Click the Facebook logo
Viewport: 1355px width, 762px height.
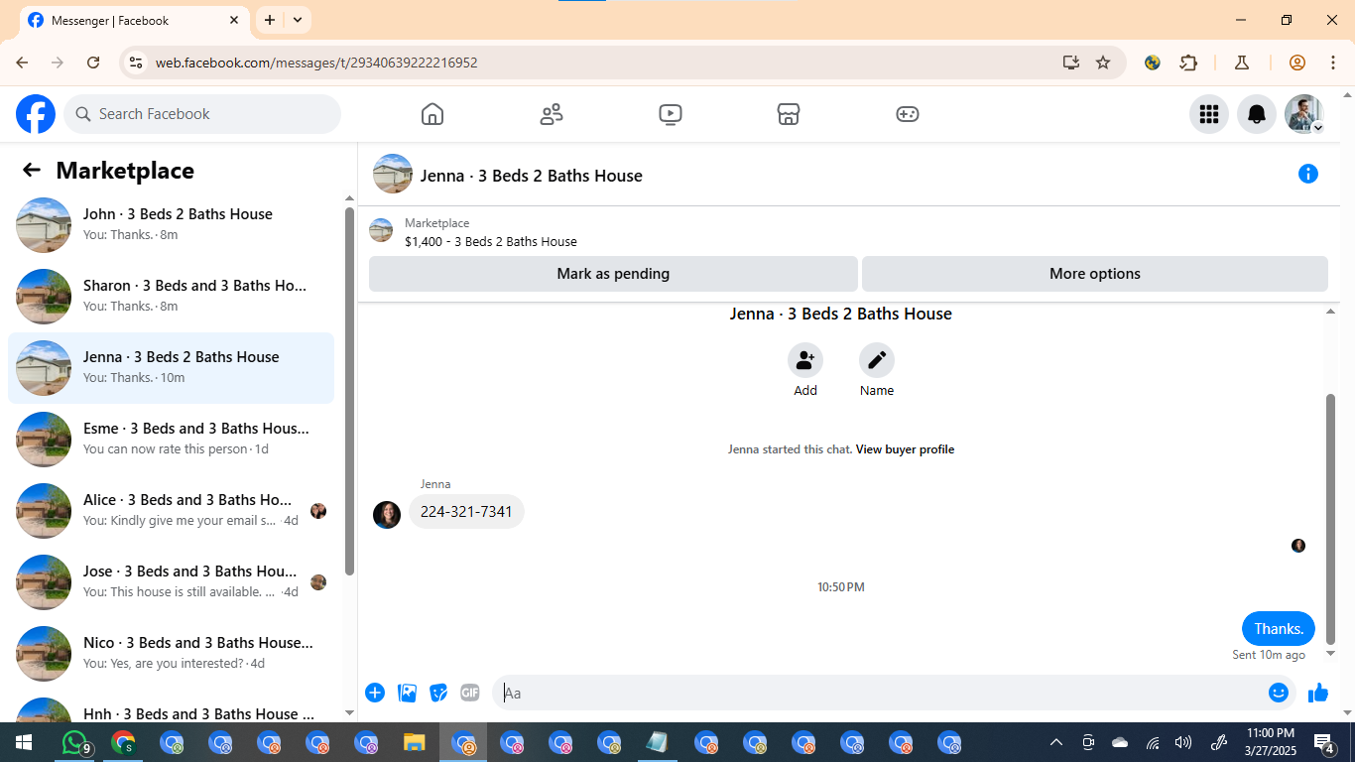[x=36, y=114]
